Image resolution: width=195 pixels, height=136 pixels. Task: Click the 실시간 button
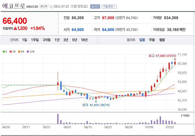(95, 6)
